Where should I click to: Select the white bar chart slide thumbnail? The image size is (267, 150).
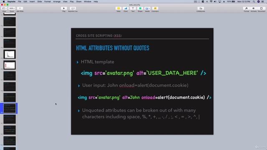(x=10, y=65)
